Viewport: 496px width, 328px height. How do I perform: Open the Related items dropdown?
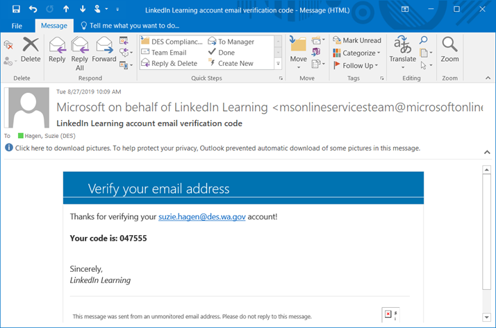(x=426, y=53)
